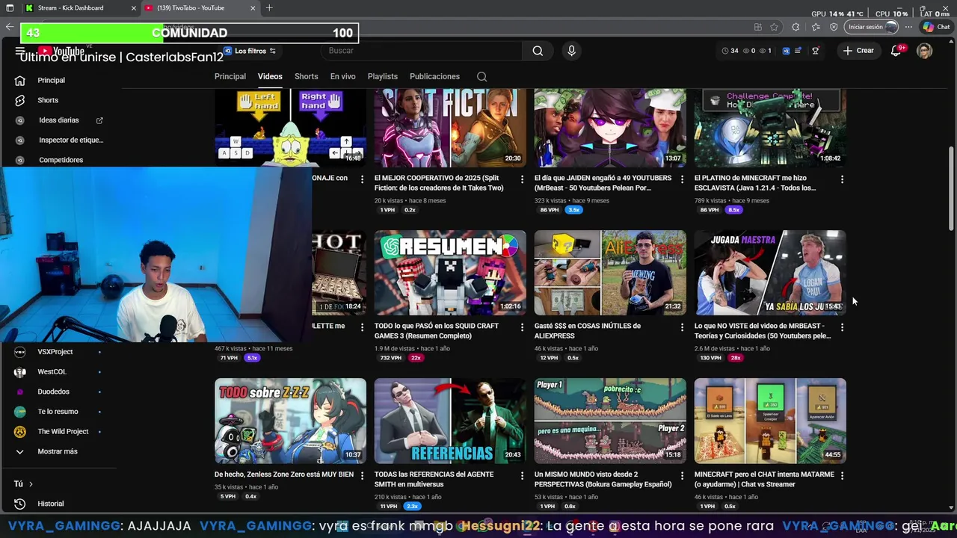Open options menu for Bokura gameplay video
The width and height of the screenshot is (957, 538).
[682, 475]
